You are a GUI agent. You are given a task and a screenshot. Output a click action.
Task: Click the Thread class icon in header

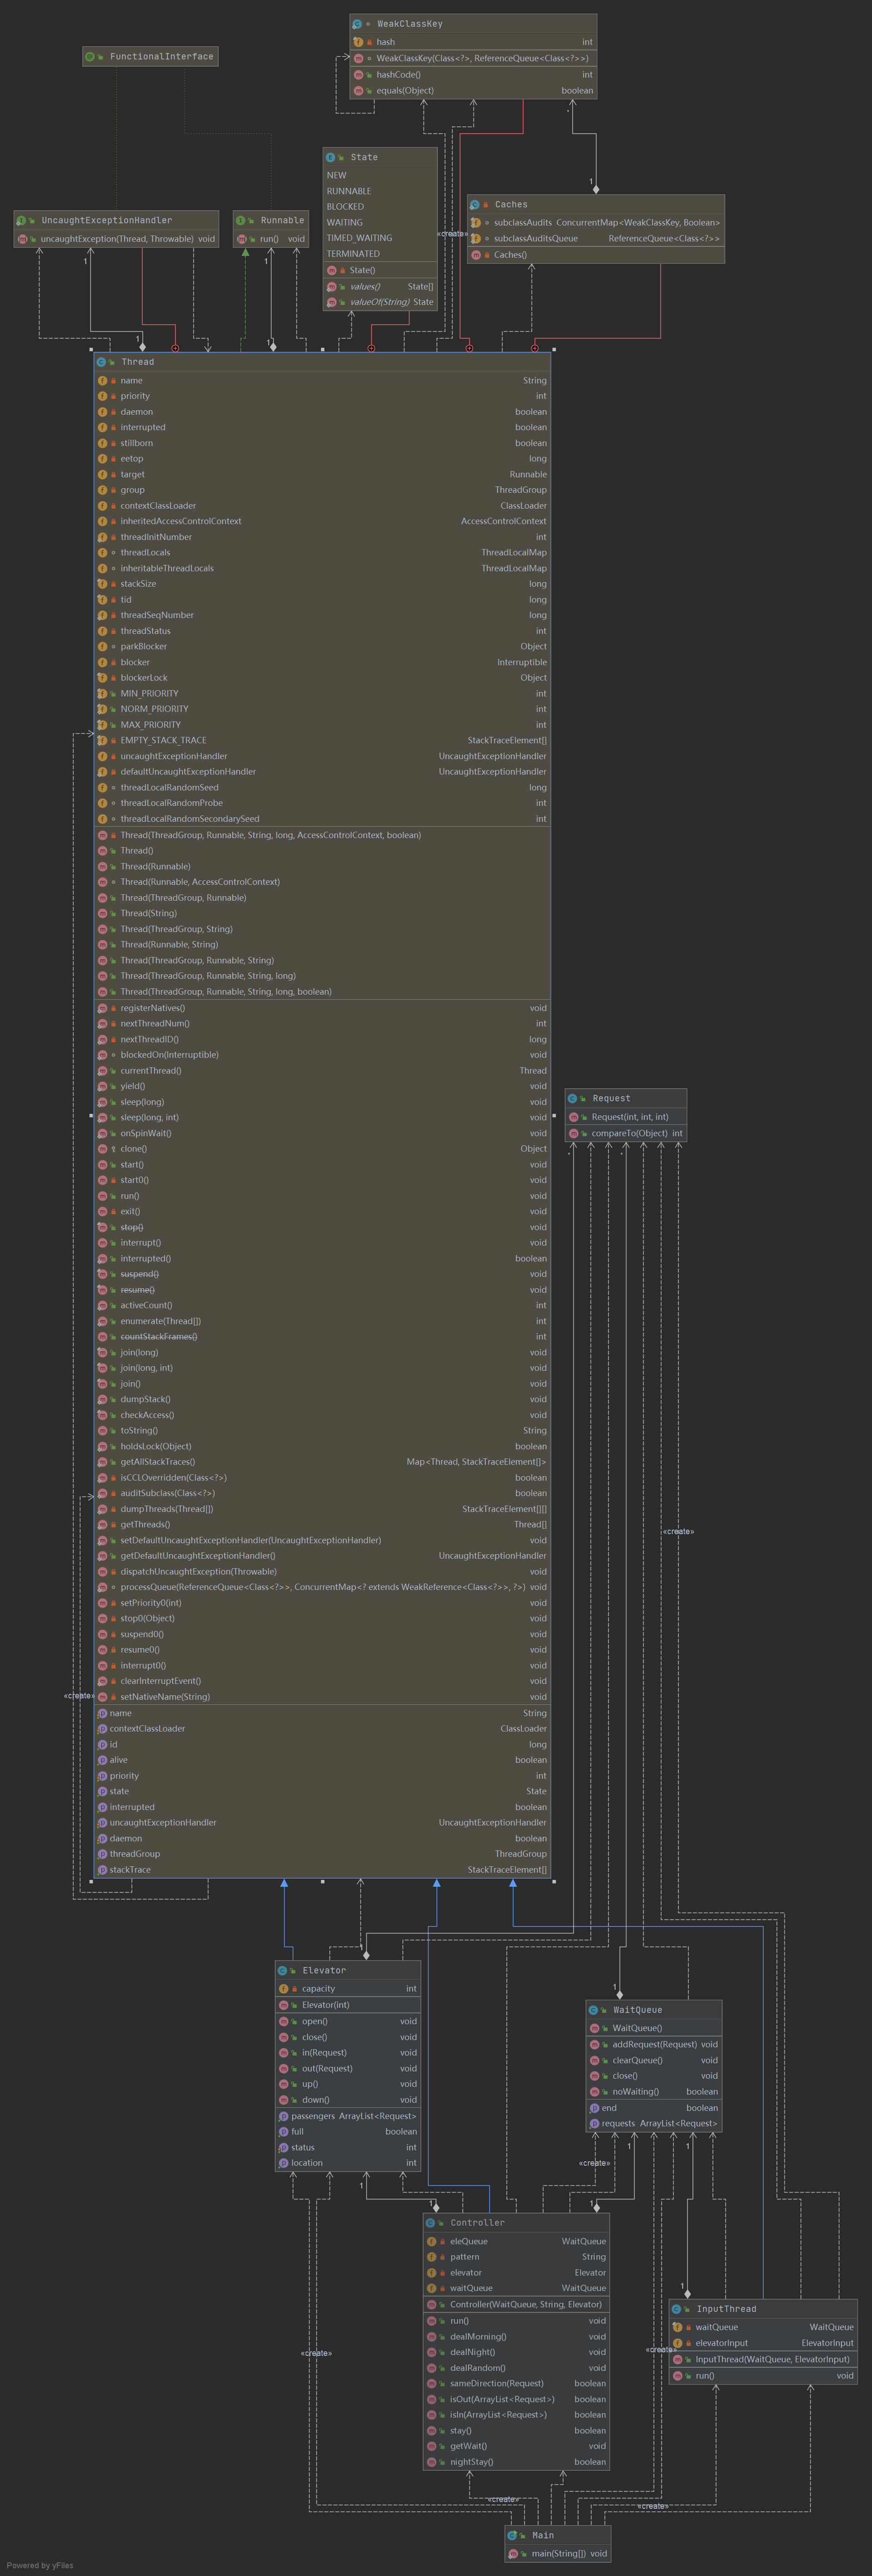[x=102, y=362]
